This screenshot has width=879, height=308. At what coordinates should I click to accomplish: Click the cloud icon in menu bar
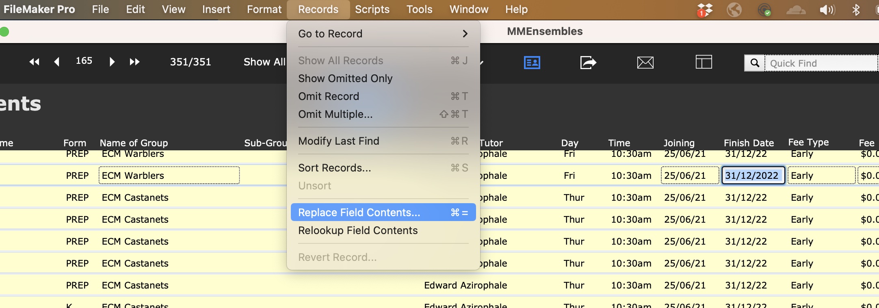(796, 9)
